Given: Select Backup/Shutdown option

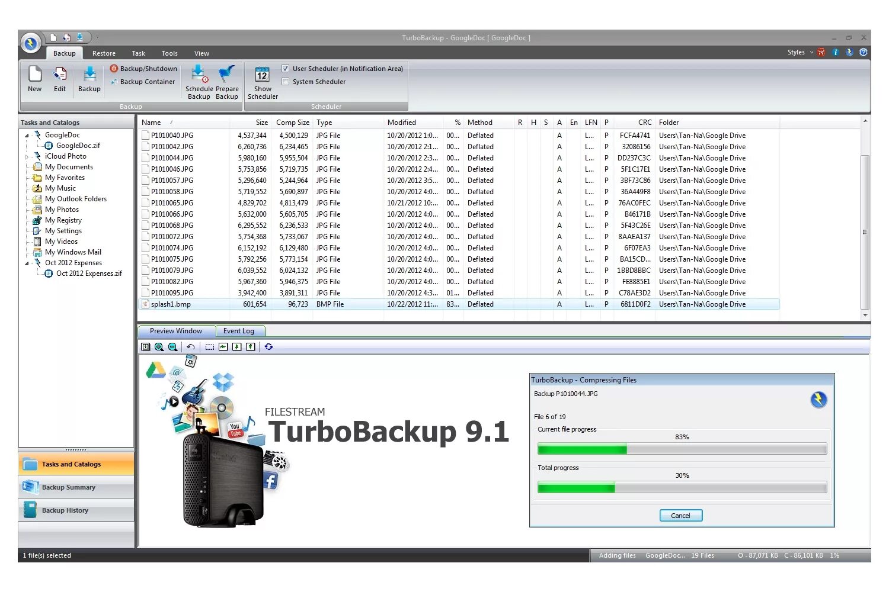Looking at the screenshot, I should pyautogui.click(x=143, y=69).
